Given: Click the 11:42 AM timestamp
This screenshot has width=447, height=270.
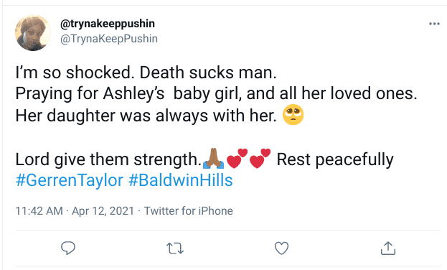Looking at the screenshot, I should (x=39, y=211).
